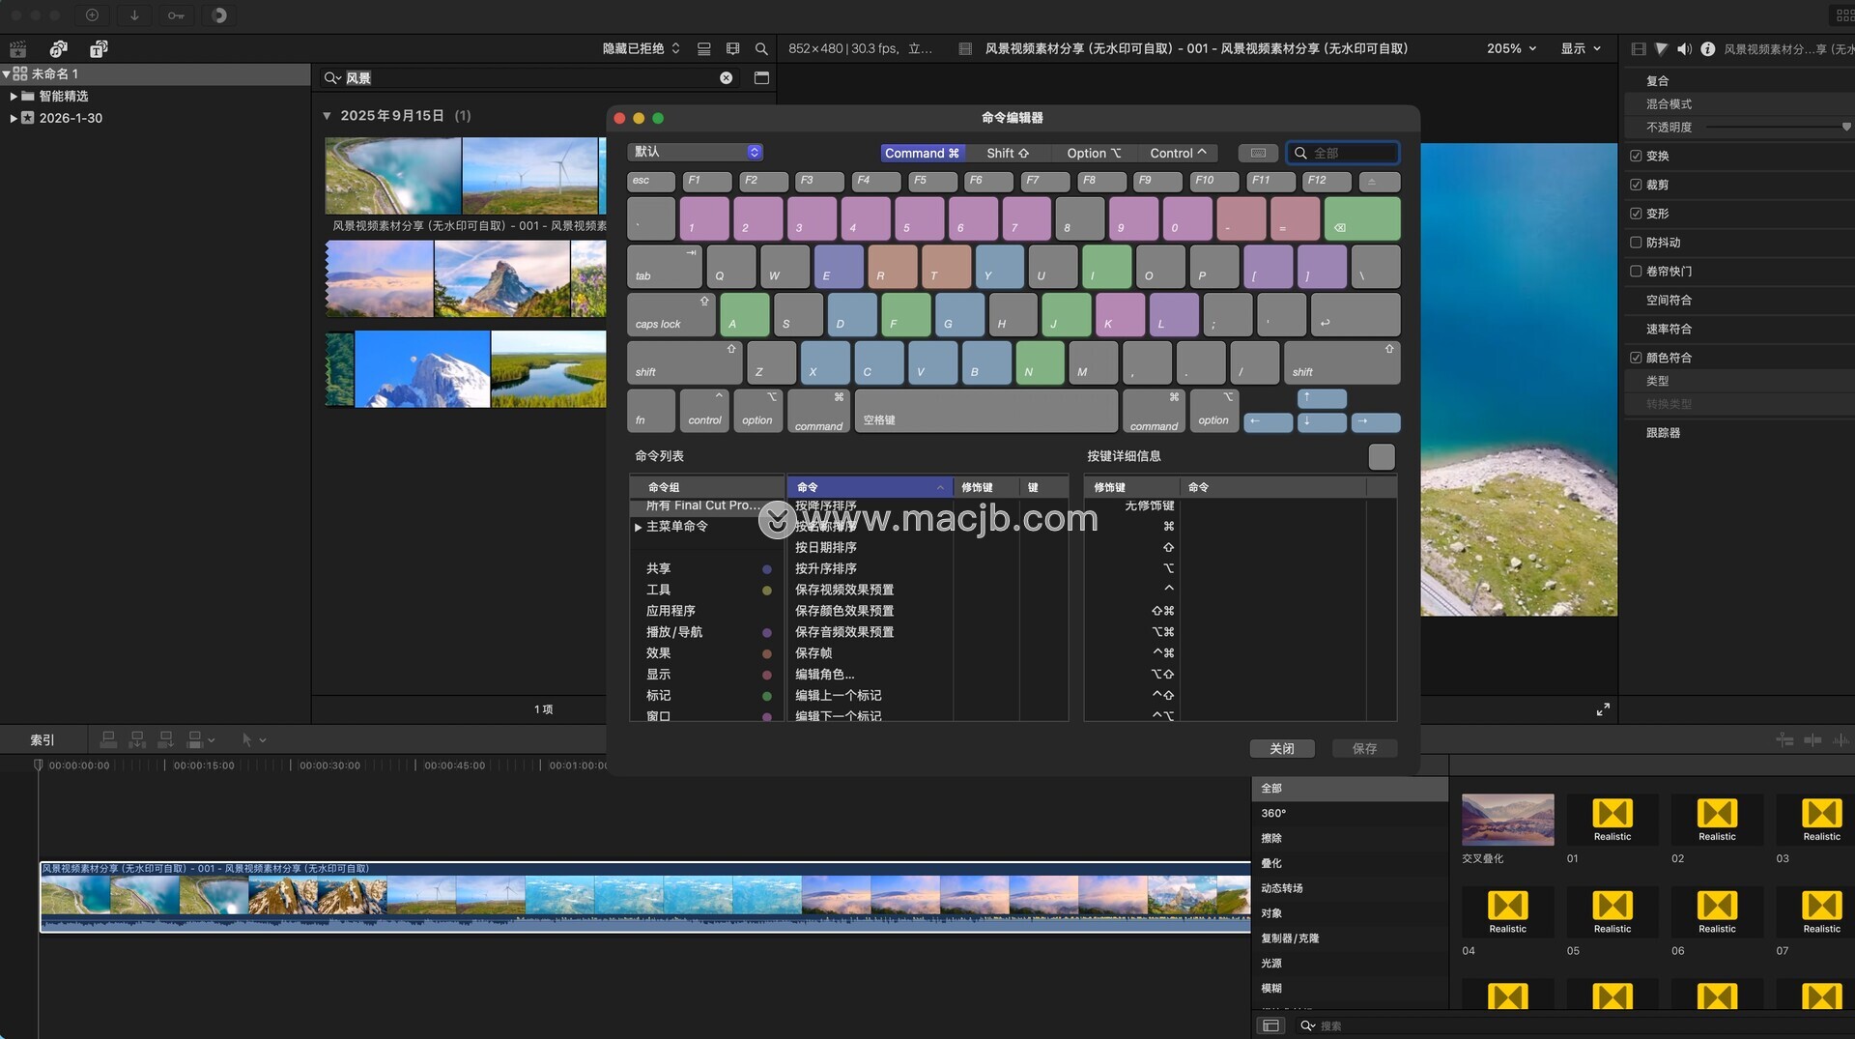Open the Titles and Generators sidebar
The image size is (1855, 1039).
click(99, 48)
